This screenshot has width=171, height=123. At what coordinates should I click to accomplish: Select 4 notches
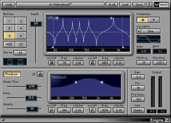point(21,28)
